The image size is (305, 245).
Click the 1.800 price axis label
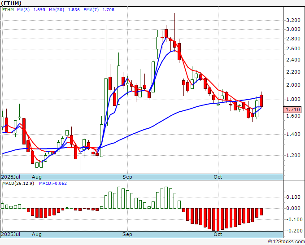[x=293, y=100]
